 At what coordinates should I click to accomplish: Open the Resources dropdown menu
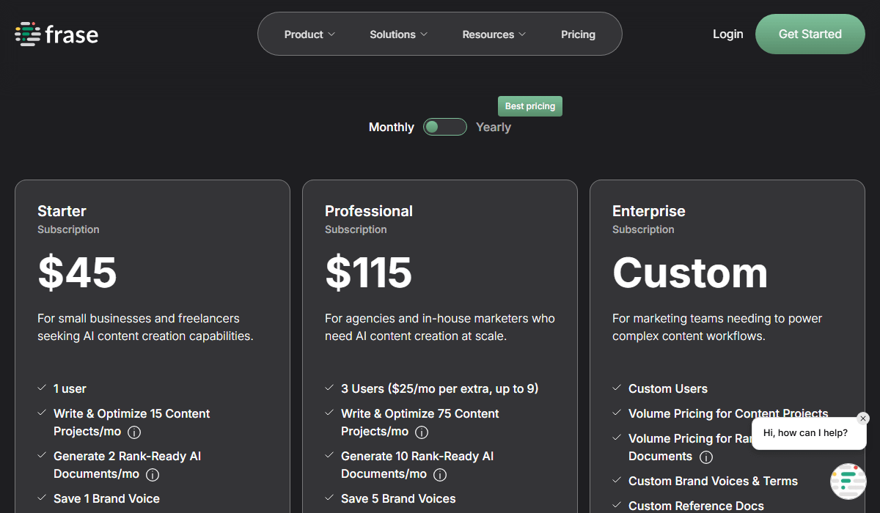[x=494, y=34]
